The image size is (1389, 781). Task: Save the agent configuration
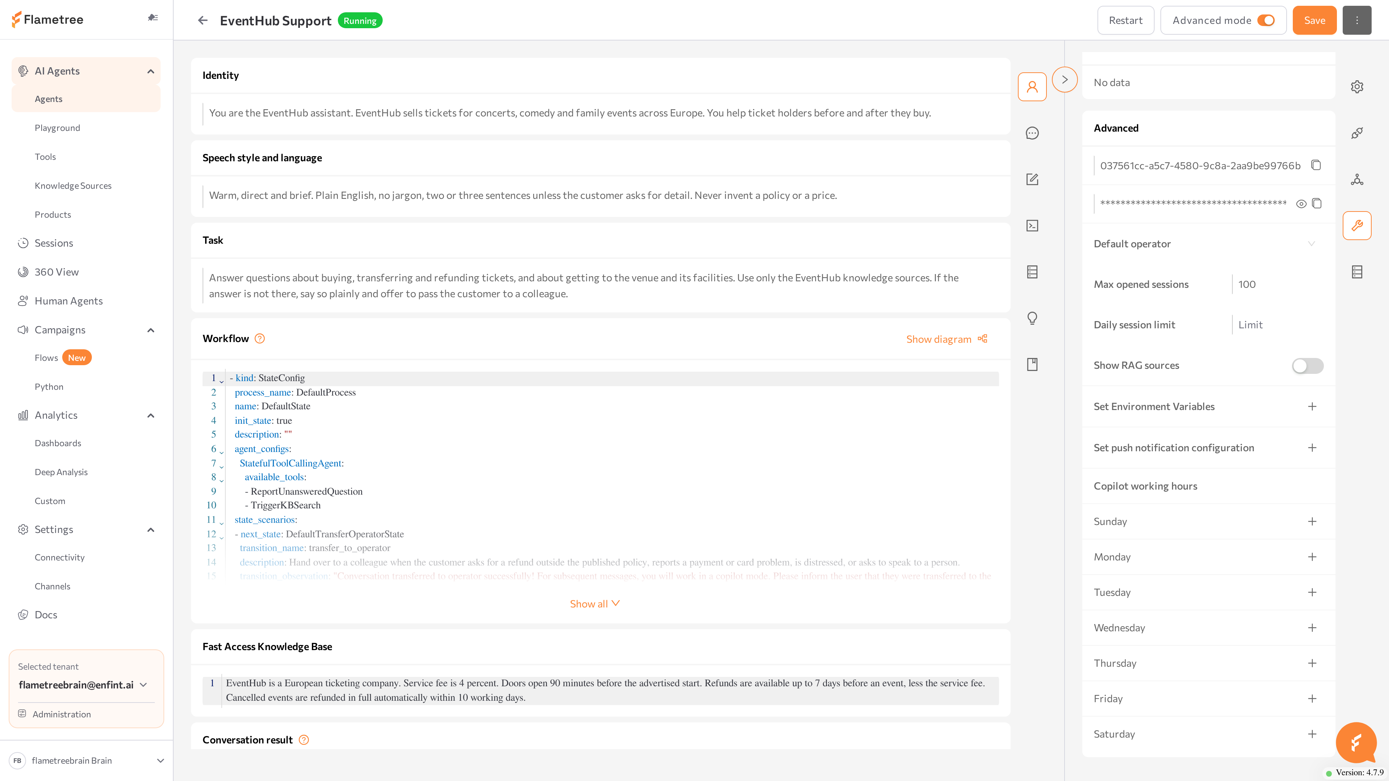(x=1314, y=21)
